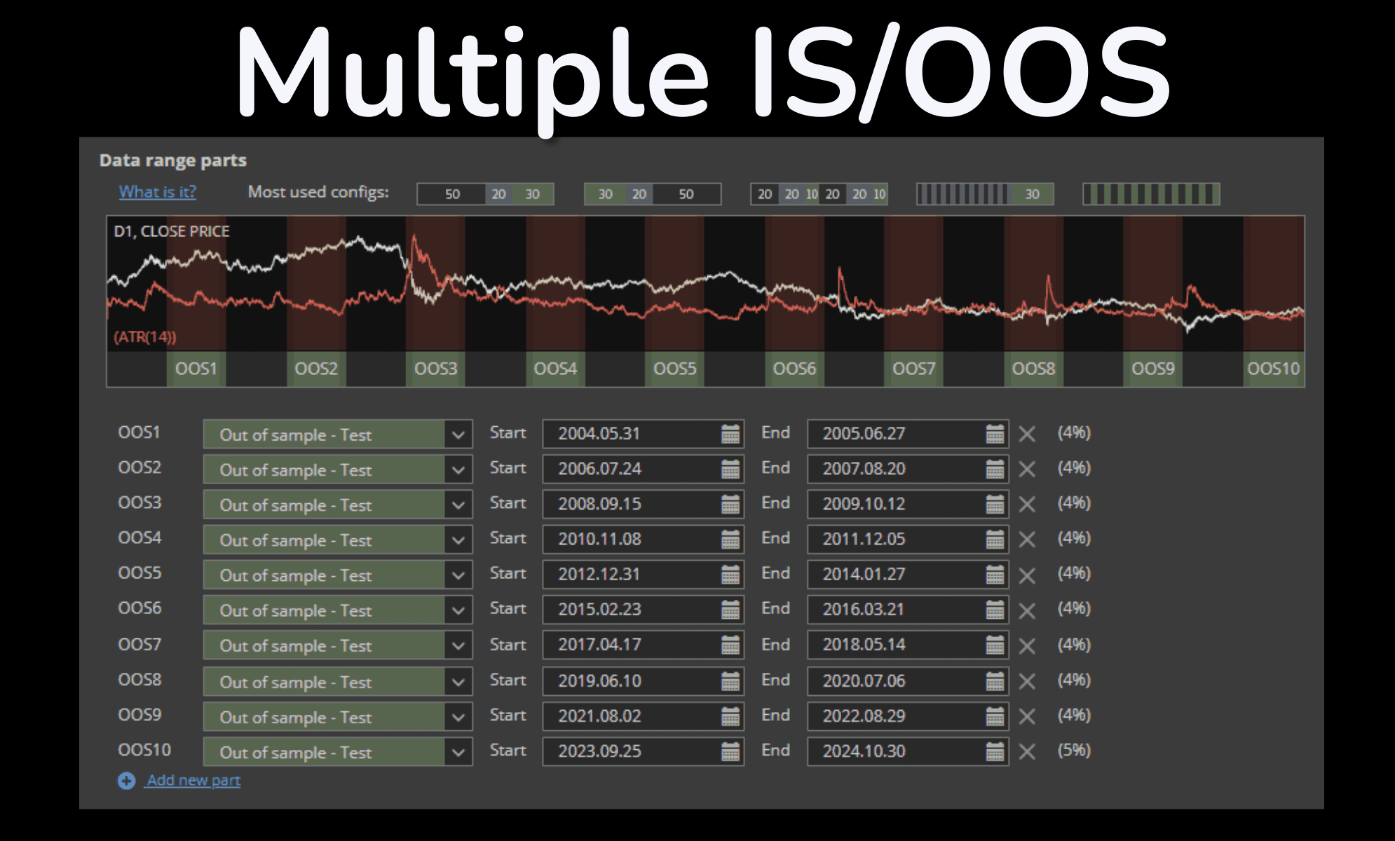Image resolution: width=1395 pixels, height=841 pixels.
Task: Open calendar for OOS9 End date
Action: [995, 716]
